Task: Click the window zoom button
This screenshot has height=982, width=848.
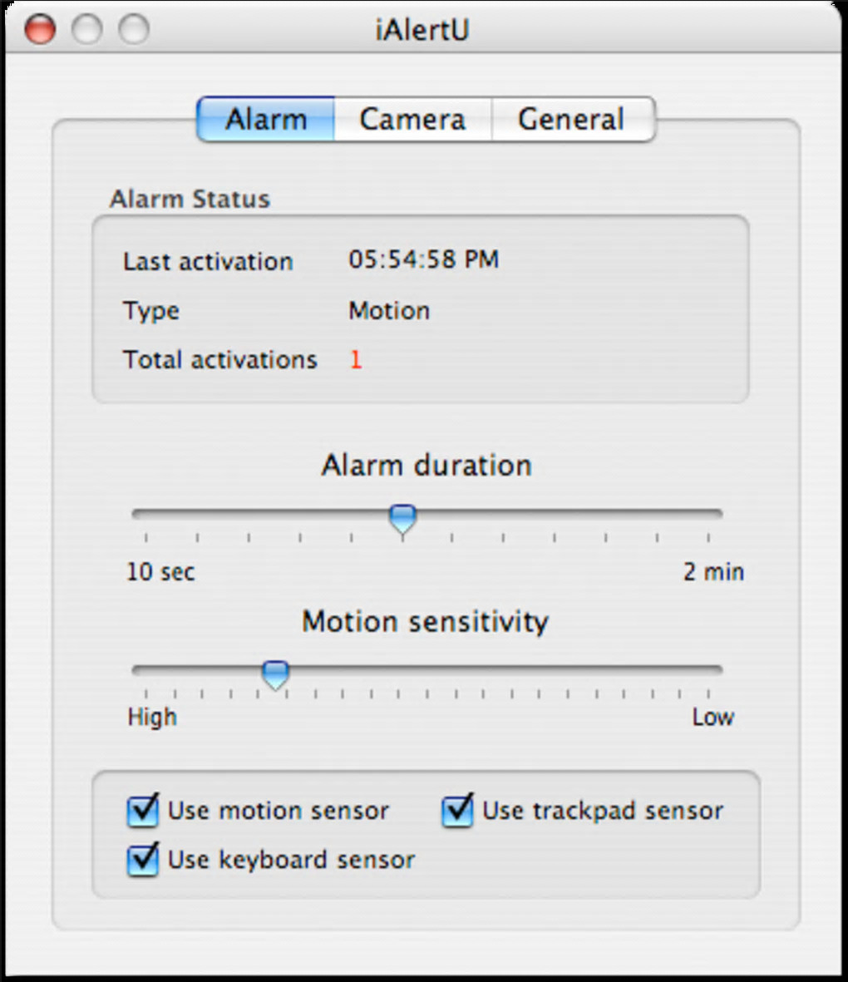Action: (133, 31)
